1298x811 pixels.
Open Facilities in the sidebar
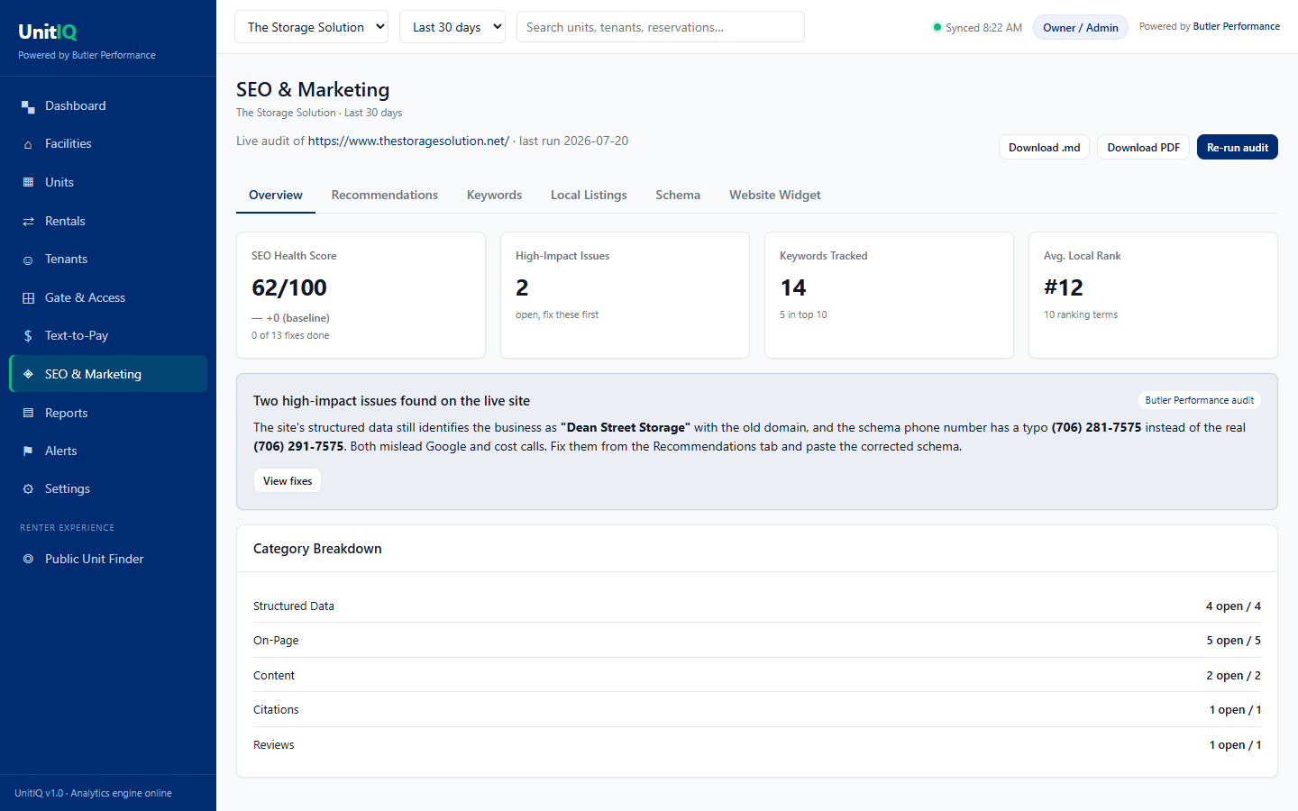coord(108,143)
